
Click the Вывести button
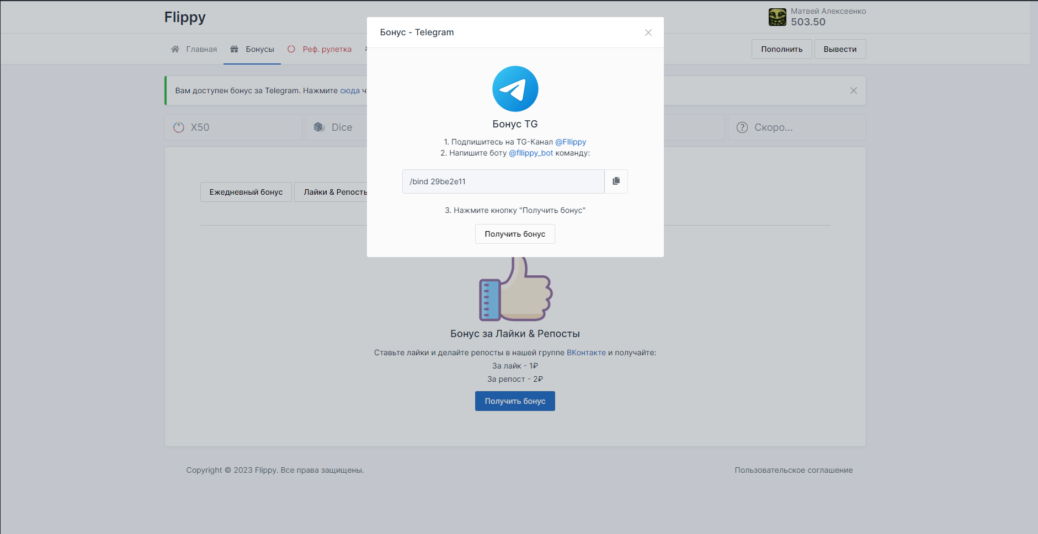coord(839,49)
